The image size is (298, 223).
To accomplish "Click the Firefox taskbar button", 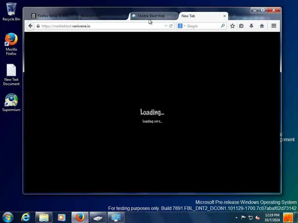I will click(80, 217).
